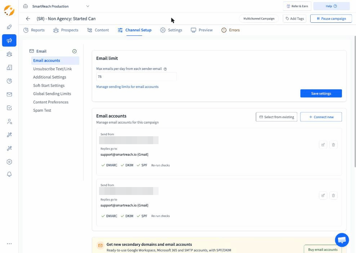Image resolution: width=356 pixels, height=253 pixels.
Task: Click the help info icon next to Max emails per day
Action: (165, 69)
